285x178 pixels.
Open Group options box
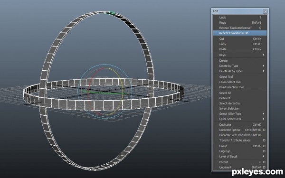(264, 146)
